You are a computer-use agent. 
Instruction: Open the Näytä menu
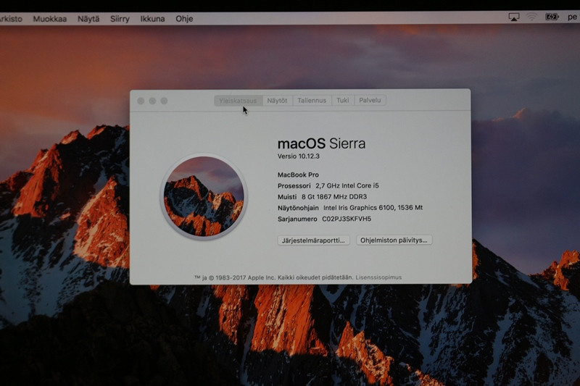[88, 19]
